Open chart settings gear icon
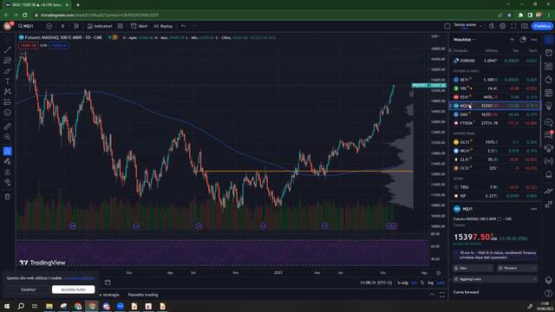 [503, 26]
